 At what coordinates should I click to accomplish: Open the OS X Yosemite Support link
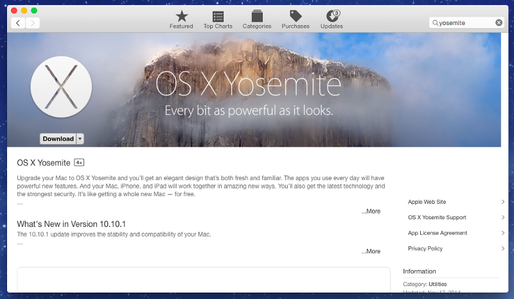tap(437, 217)
